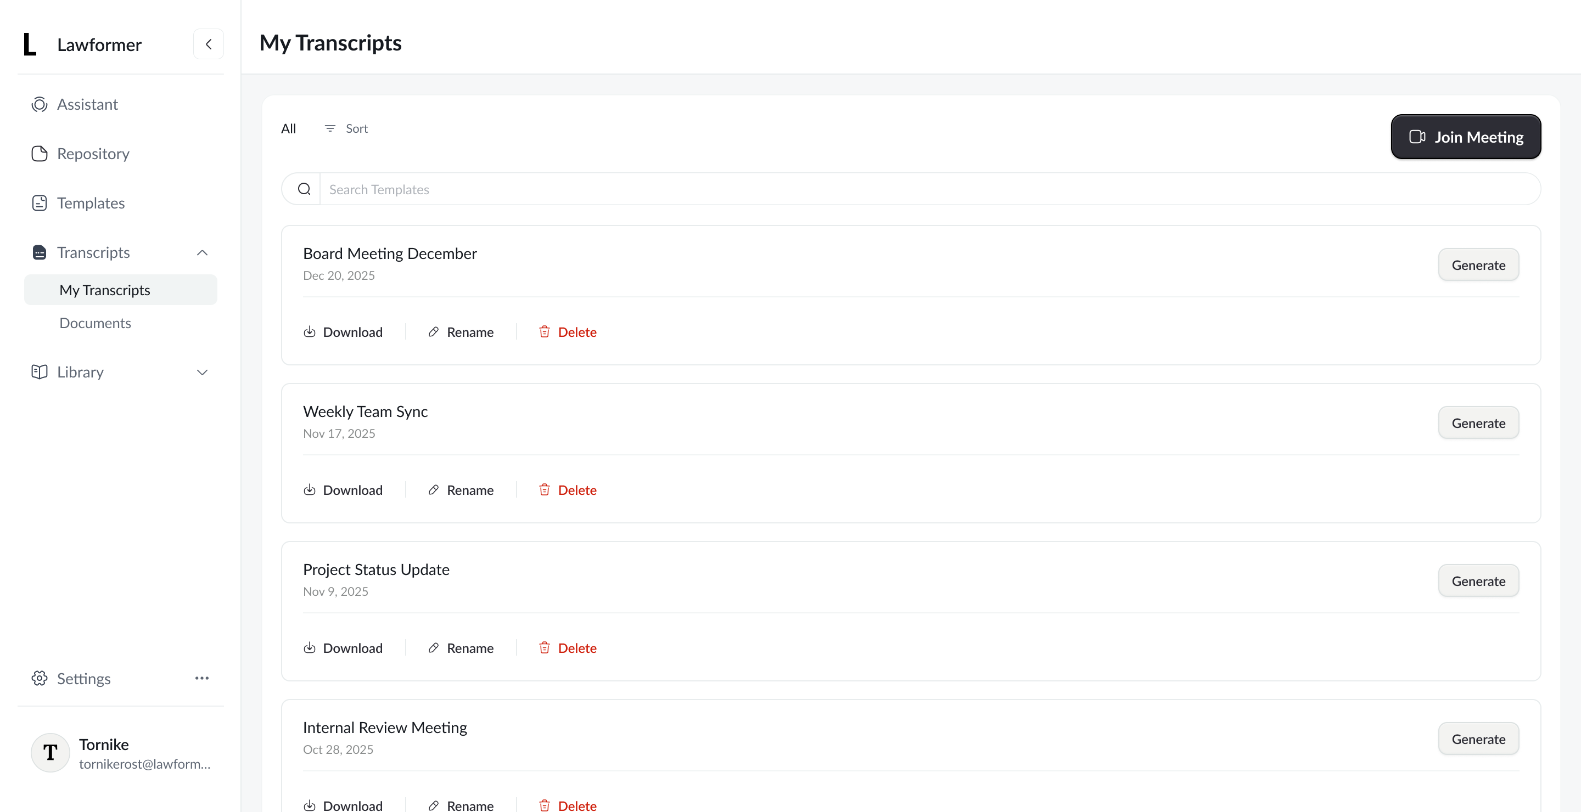
Task: Click the search magnifier icon
Action: [x=304, y=189]
